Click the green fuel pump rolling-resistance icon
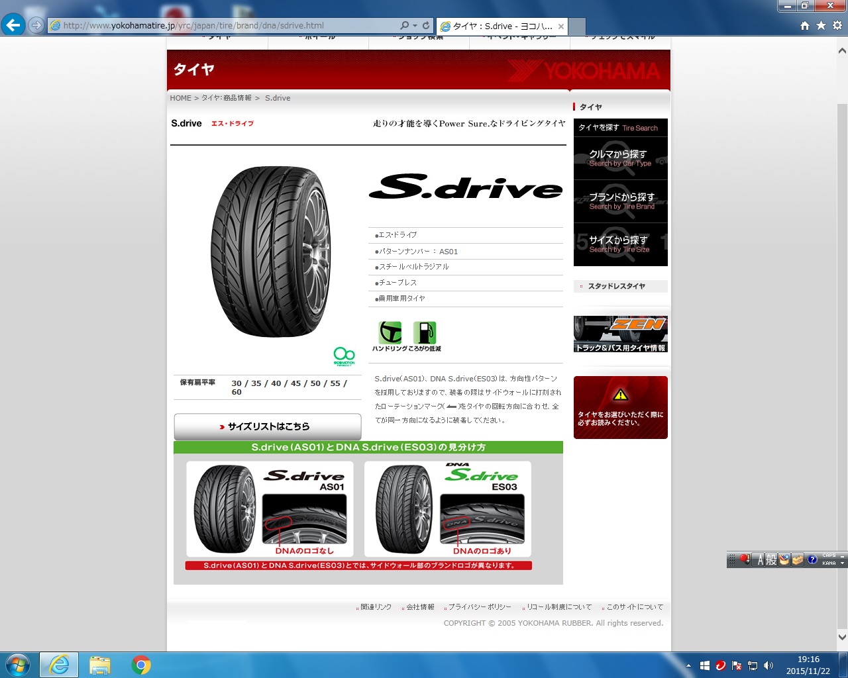The image size is (848, 678). (x=425, y=332)
